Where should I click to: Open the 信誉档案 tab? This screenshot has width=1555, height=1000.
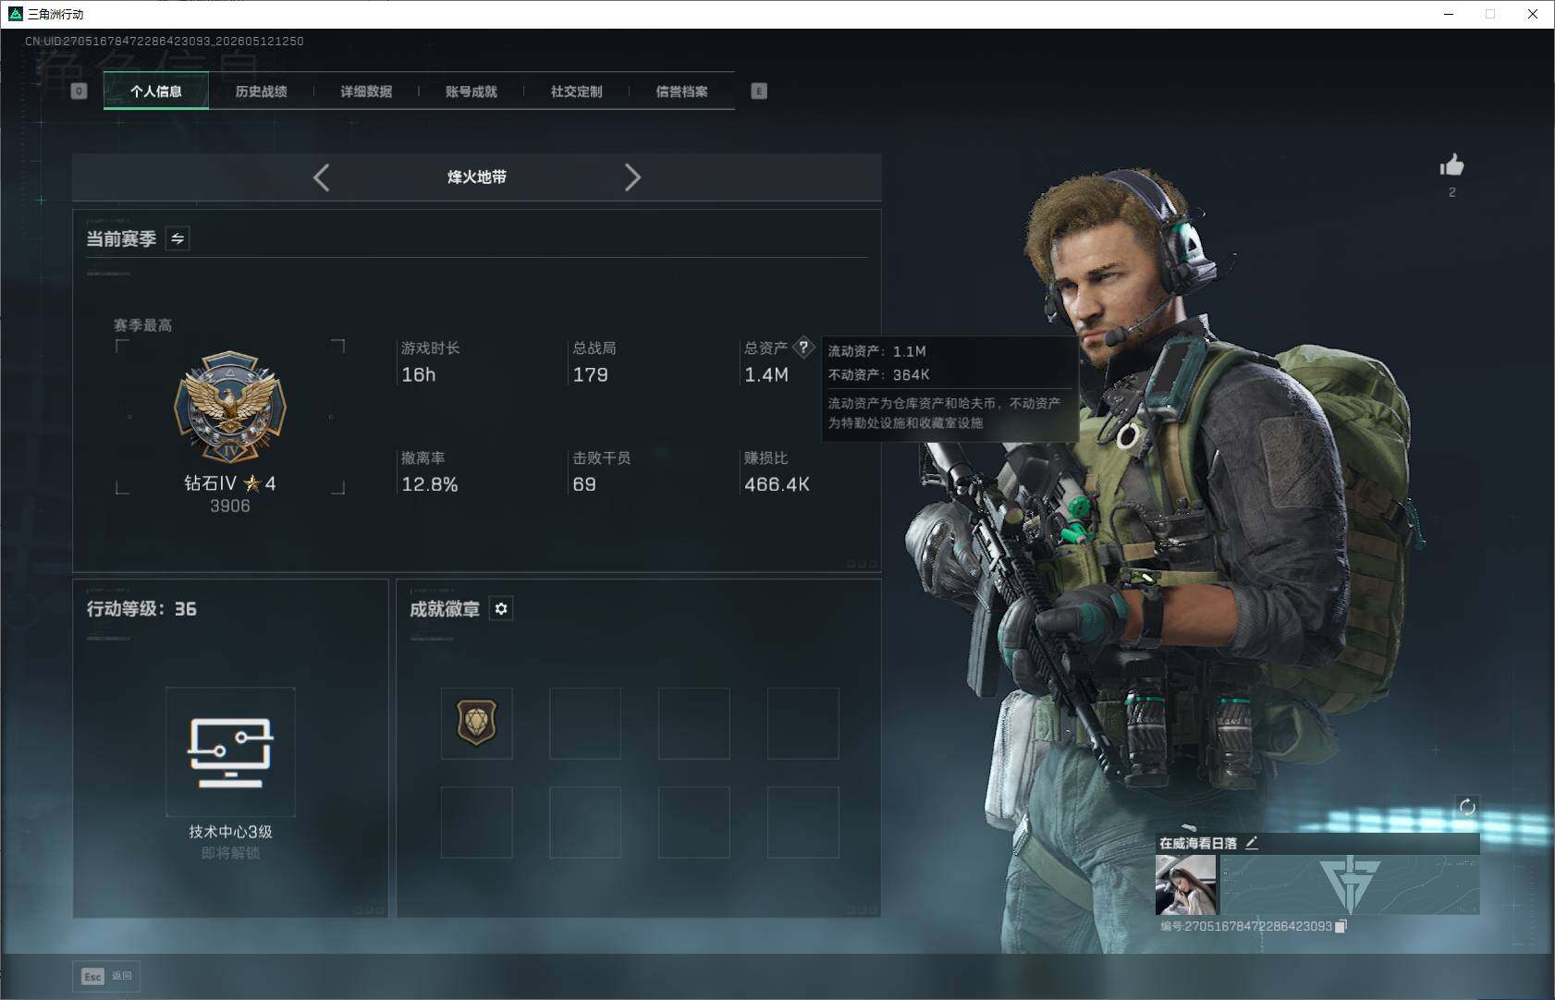[x=681, y=91]
